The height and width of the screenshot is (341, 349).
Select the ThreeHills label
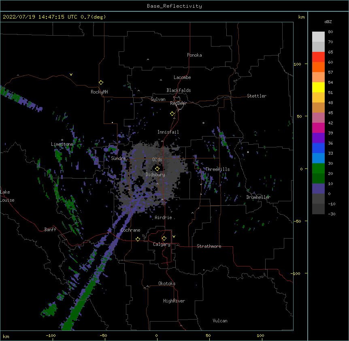217,169
